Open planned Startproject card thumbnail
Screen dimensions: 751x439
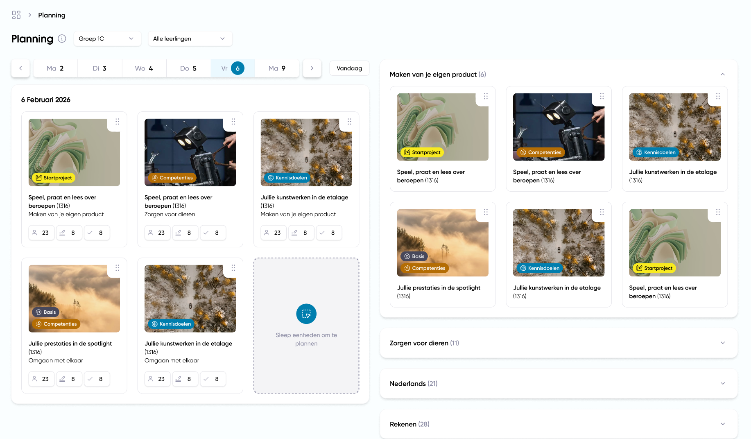click(x=74, y=152)
